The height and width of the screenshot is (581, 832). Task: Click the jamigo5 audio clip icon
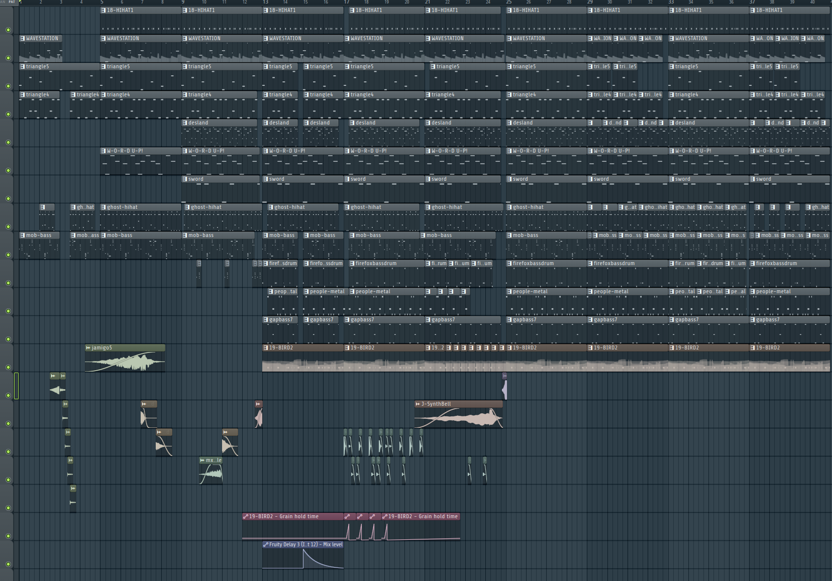[x=88, y=347]
